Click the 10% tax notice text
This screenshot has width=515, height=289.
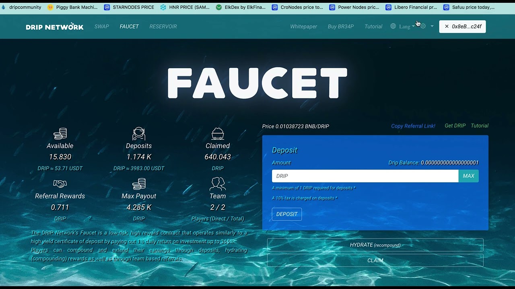coord(305,198)
